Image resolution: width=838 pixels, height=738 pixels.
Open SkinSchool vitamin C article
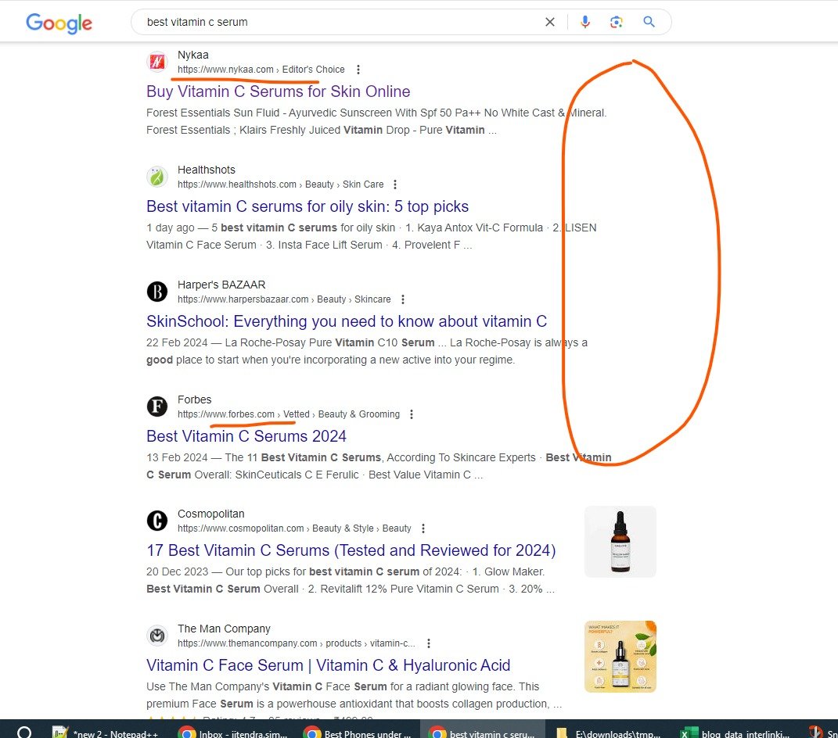(x=347, y=321)
